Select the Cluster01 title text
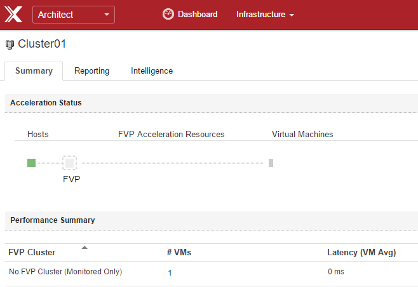The height and width of the screenshot is (287, 418). tap(42, 44)
